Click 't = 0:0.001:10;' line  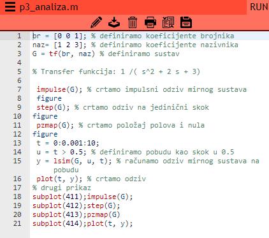coord(68,143)
